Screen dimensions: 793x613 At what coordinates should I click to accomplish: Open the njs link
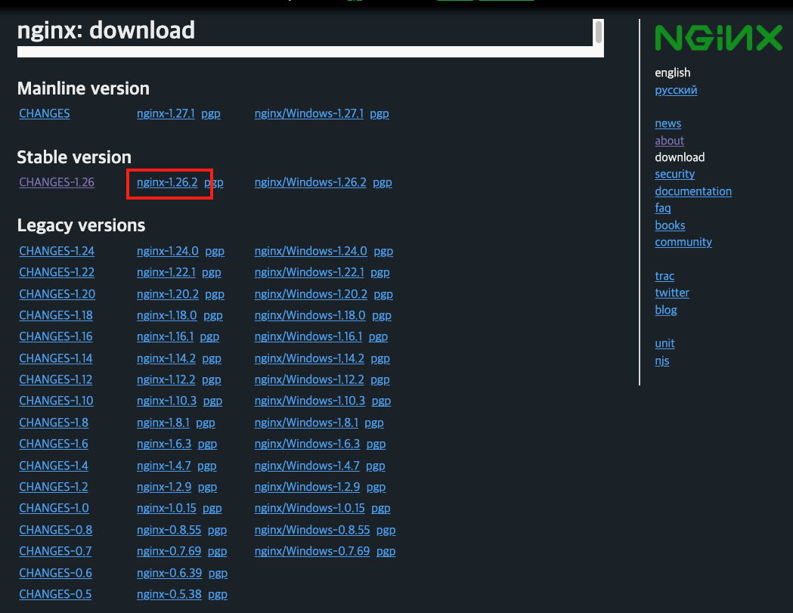[662, 361]
